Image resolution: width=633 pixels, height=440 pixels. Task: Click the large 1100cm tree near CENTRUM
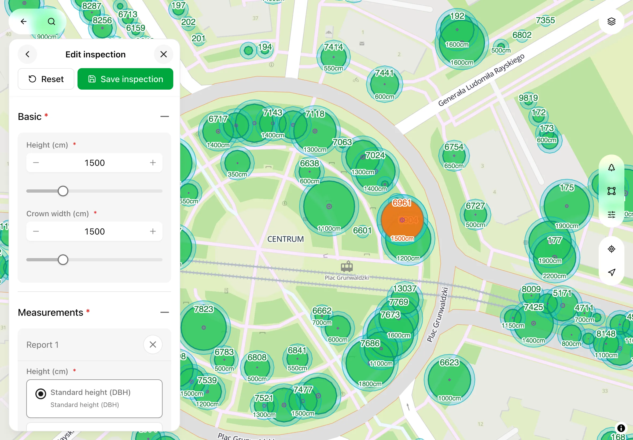pos(329,207)
